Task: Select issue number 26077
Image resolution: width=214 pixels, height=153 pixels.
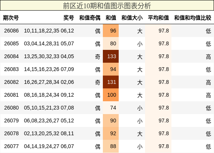Action: click(11, 146)
